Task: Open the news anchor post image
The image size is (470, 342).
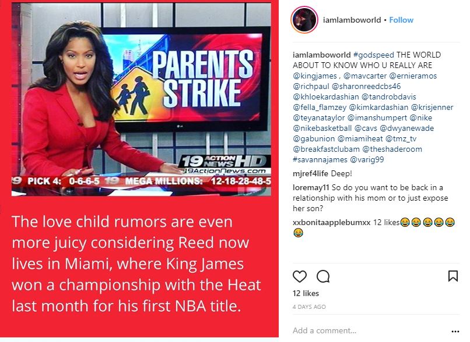Action: pos(141,99)
